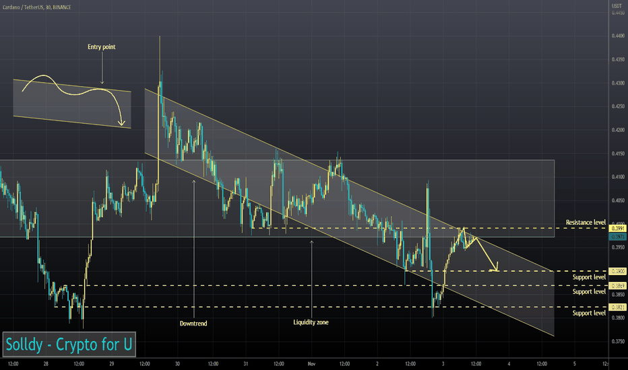
Task: Click the 0.3850 price axis value
Action: (x=618, y=295)
